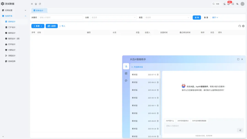This screenshot has width=247, height=139.
Task: Select 流程设计 in the sidebar menu
Action: [12, 56]
